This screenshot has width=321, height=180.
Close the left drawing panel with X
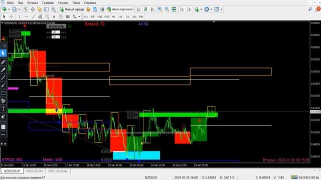coord(5,46)
